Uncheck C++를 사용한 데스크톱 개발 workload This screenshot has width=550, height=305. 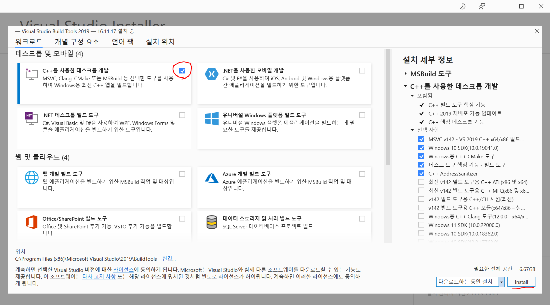182,71
